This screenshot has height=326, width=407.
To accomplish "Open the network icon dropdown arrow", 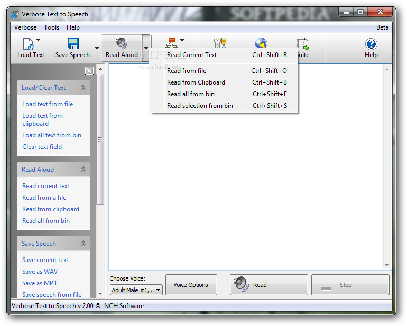I will point(182,40).
